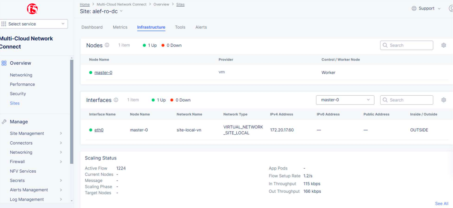
Task: Open the Support lifebuoy icon
Action: pyautogui.click(x=414, y=8)
